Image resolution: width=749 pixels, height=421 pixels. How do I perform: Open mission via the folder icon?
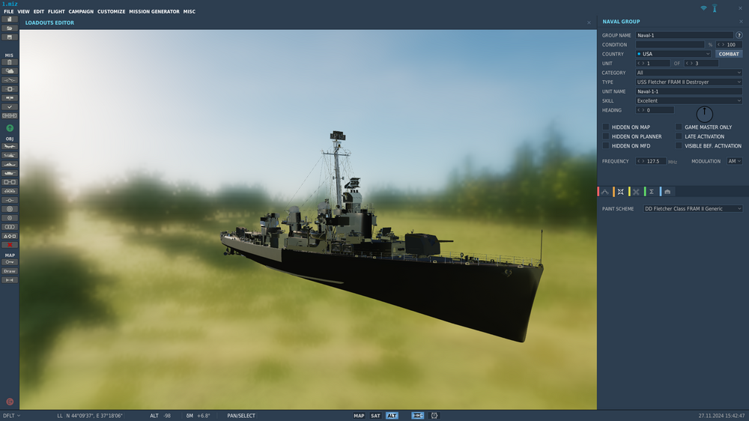point(10,28)
